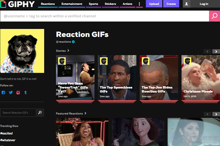The image size is (220, 146).
Task: Open the Tumblr follow icon
Action: click(x=26, y=92)
